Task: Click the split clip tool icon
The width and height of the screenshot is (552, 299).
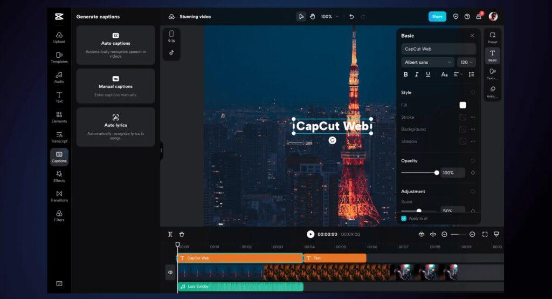Action: (x=170, y=234)
